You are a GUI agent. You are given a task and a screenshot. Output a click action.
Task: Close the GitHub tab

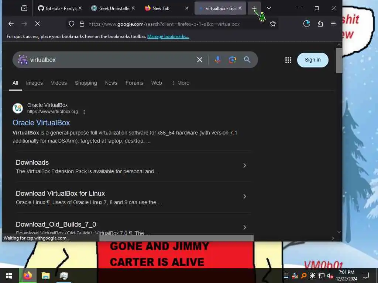(80, 8)
